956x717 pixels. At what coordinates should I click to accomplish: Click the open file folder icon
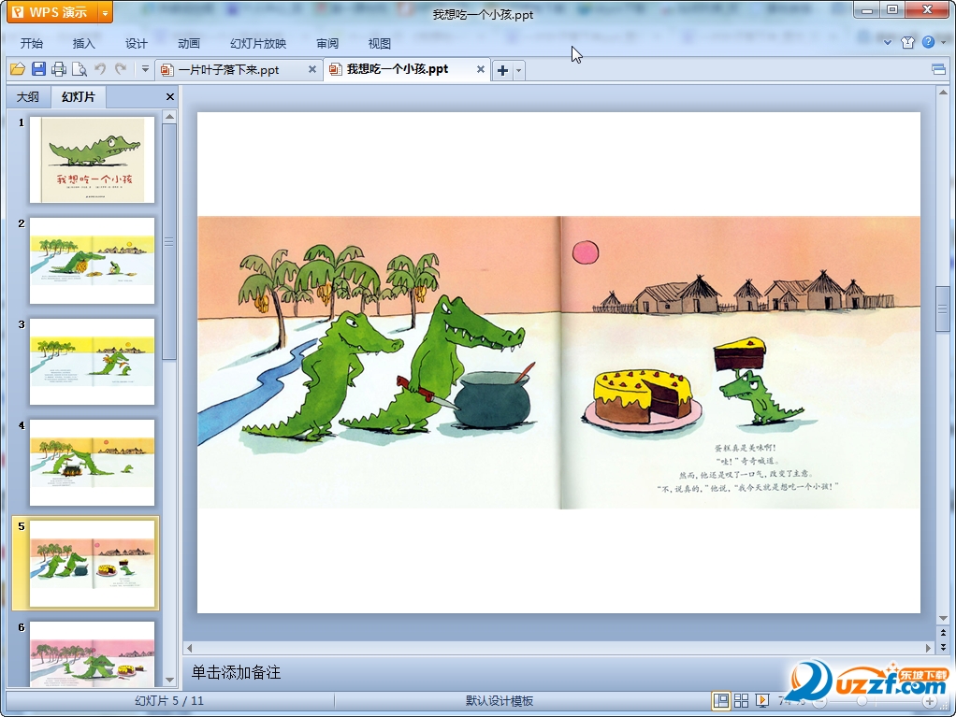pyautogui.click(x=18, y=69)
